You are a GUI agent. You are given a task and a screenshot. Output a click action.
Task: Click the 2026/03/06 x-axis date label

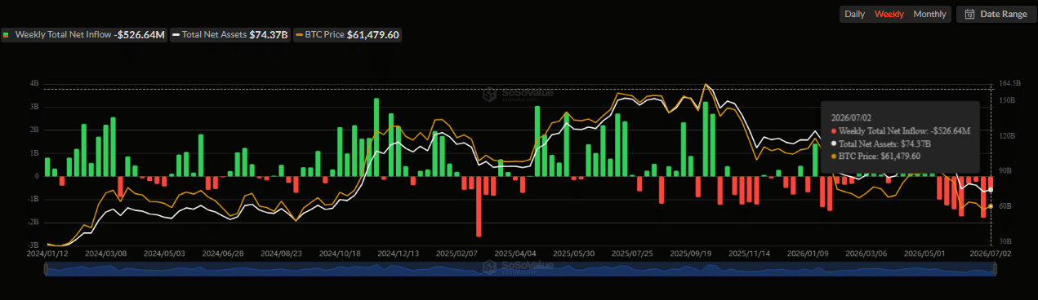point(867,254)
